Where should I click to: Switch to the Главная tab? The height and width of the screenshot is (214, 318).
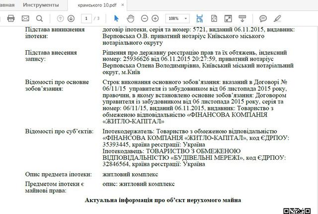pos(7,5)
